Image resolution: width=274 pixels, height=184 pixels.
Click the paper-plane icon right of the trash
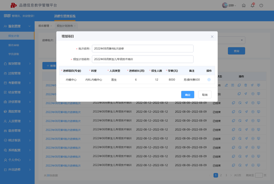[x=252, y=85]
